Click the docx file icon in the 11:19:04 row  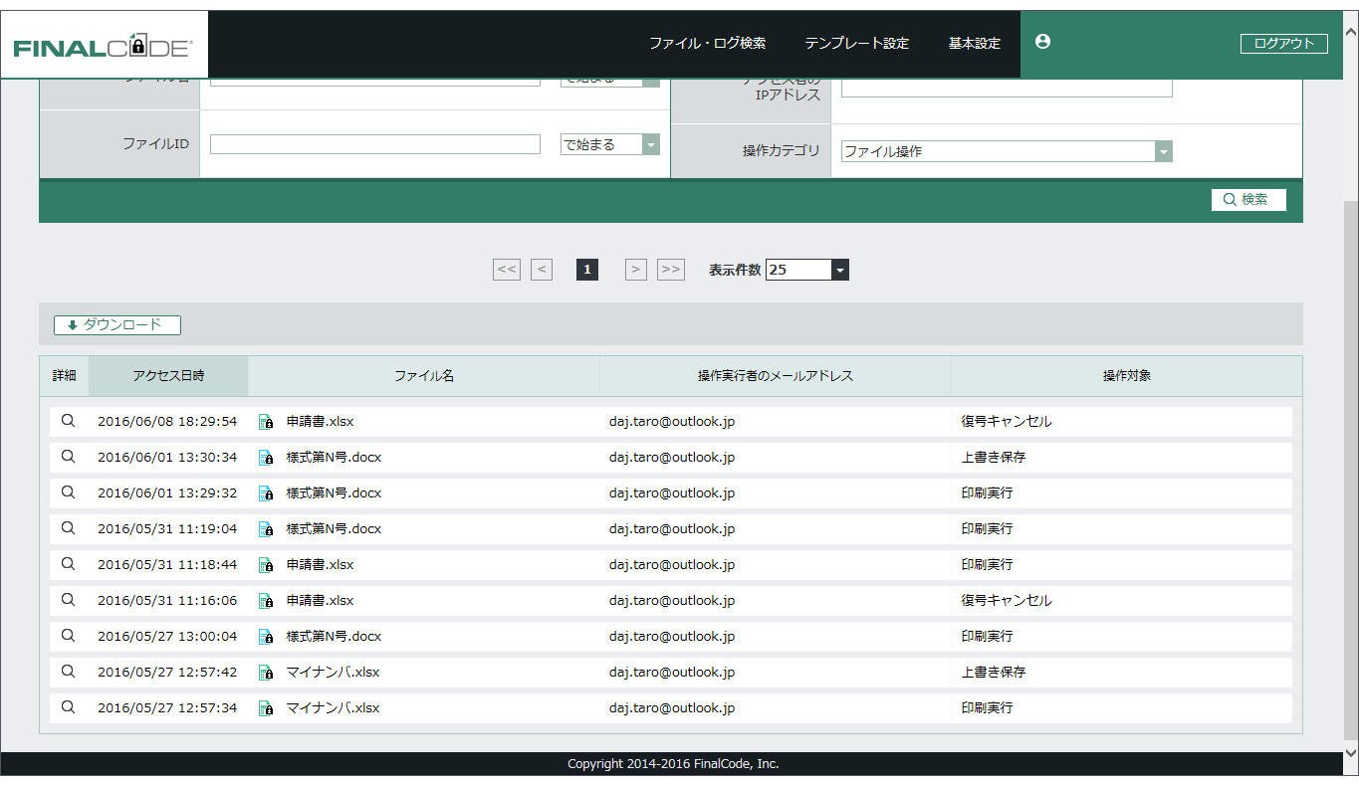pos(266,529)
